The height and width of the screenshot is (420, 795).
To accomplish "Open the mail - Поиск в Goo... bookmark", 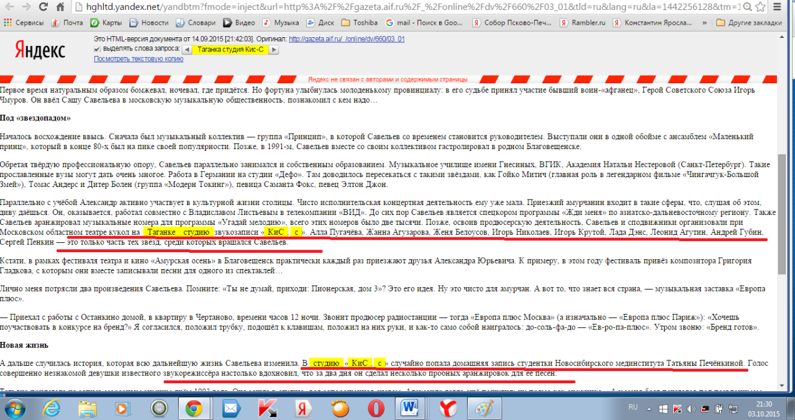I will 424,22.
